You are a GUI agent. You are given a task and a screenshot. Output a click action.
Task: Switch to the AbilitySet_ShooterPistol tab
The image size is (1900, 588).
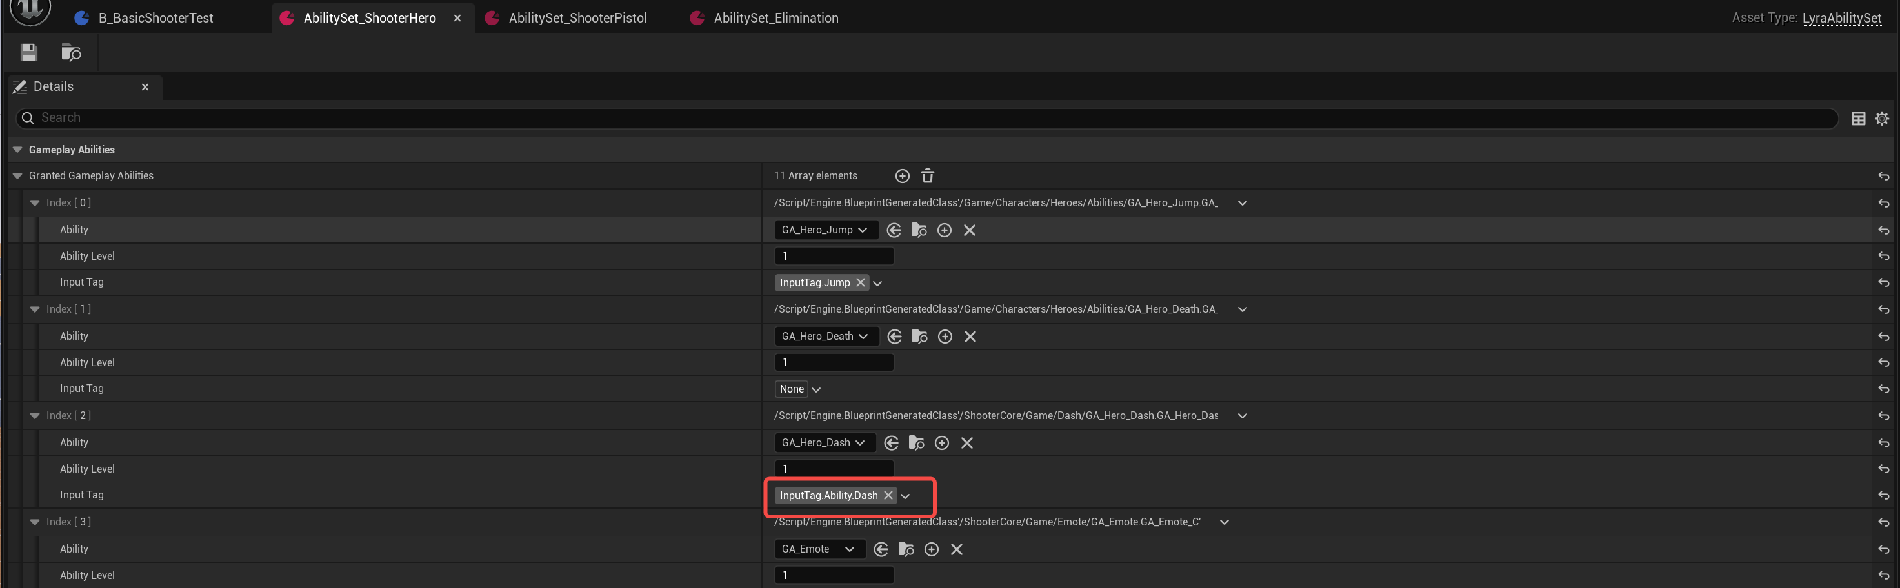point(577,19)
